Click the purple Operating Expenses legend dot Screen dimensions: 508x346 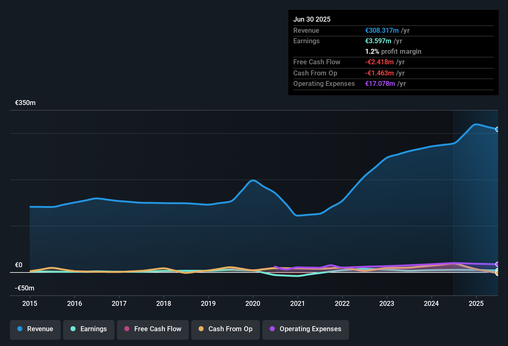[272, 329]
